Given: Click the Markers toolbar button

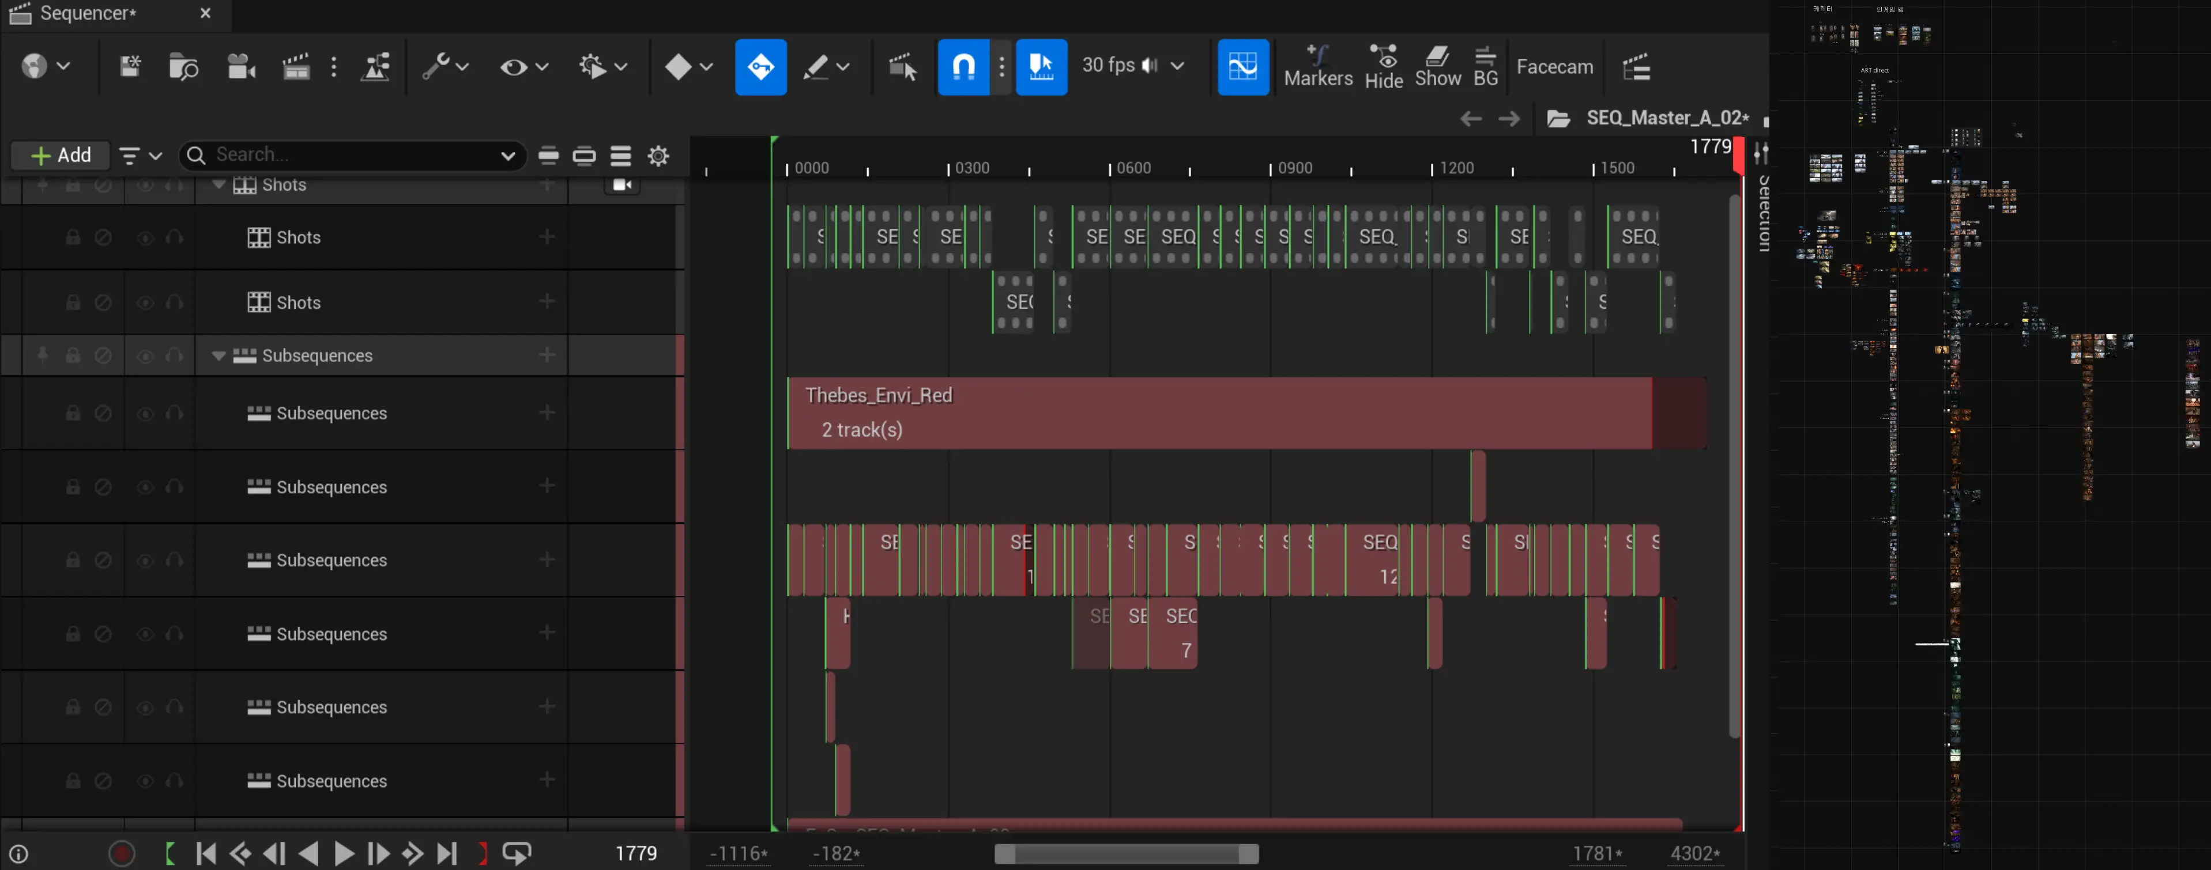Looking at the screenshot, I should point(1317,66).
